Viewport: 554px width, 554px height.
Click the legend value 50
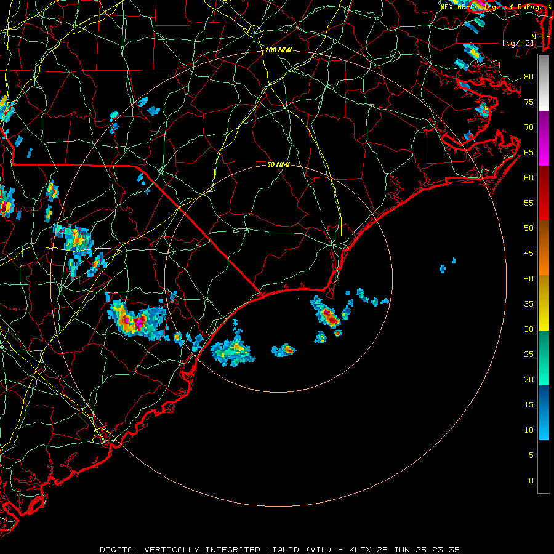(x=529, y=228)
